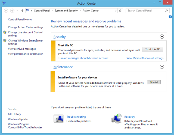The width and height of the screenshot is (174, 135).
Task: Click the flag icon in the address bar
Action: (28, 11)
